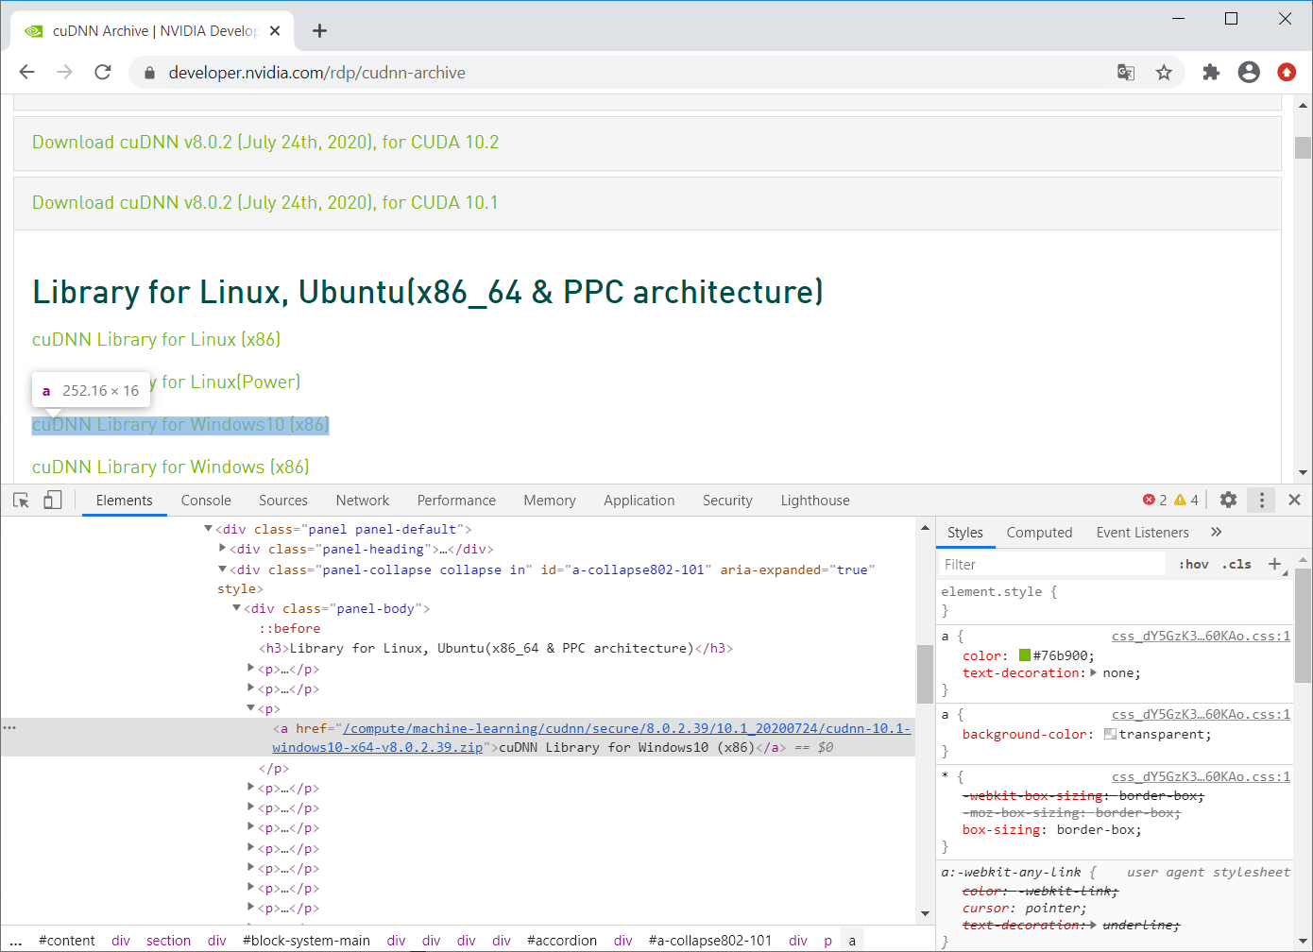Open DevTools customize three-dot menu

pyautogui.click(x=1262, y=500)
